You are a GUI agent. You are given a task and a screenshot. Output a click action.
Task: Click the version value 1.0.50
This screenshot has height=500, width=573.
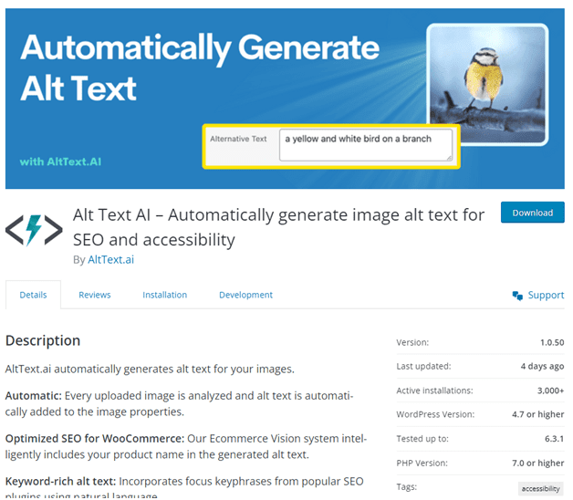[552, 342]
